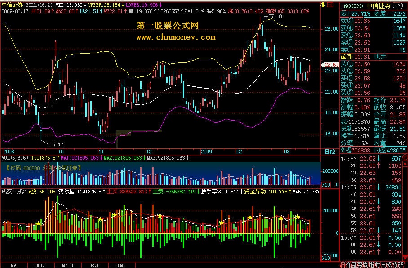
Task: Click the 日线 period label
Action: coord(330,152)
